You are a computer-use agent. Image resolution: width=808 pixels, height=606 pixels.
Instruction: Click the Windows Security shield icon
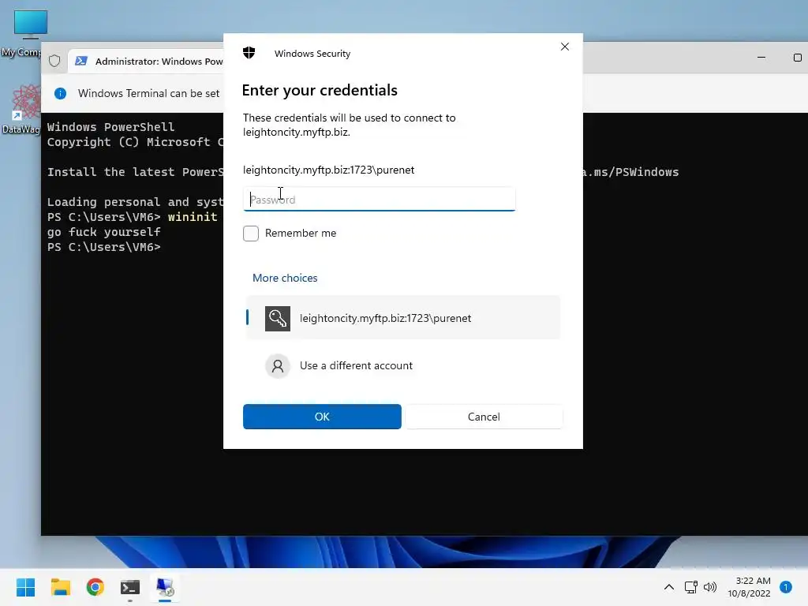pyautogui.click(x=249, y=53)
